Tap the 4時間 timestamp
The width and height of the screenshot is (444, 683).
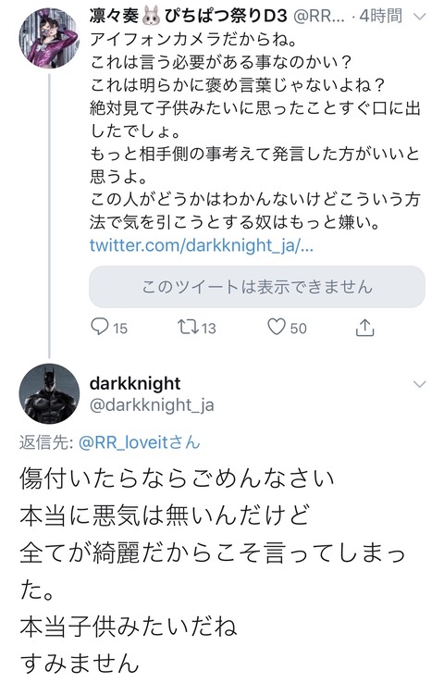click(x=380, y=17)
